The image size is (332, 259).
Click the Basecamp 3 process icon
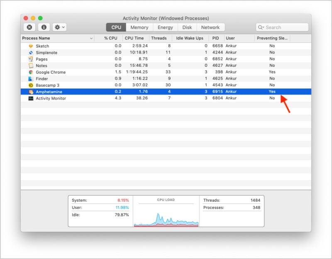[30, 85]
